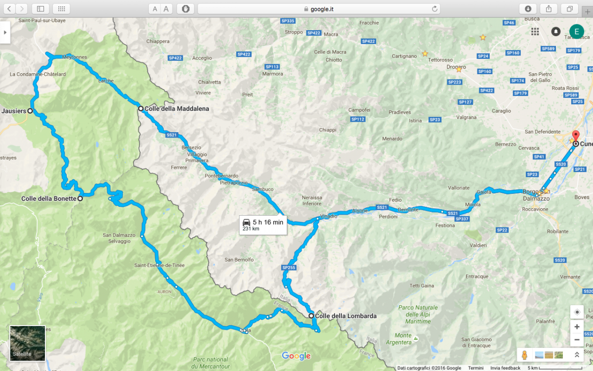Click the Invia feedback link
593x371 pixels.
[x=505, y=368]
